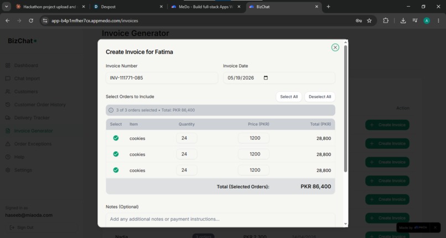Screen dimensions: 446x238
Task: Open site information icon in address bar
Action: pos(45,21)
